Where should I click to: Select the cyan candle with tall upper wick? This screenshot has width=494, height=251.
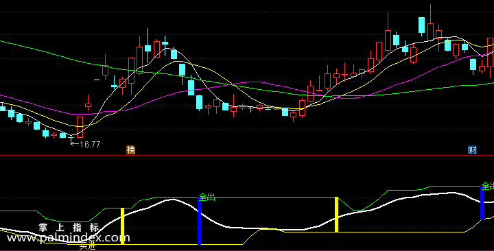point(148,47)
